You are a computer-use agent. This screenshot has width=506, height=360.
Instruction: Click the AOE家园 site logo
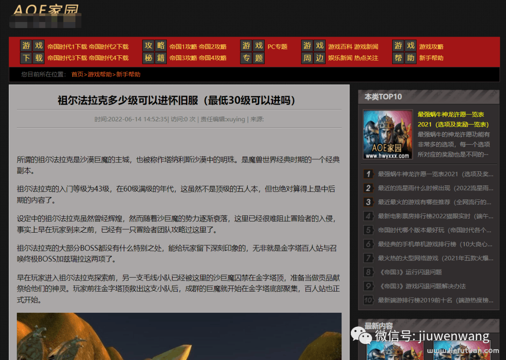click(x=45, y=15)
